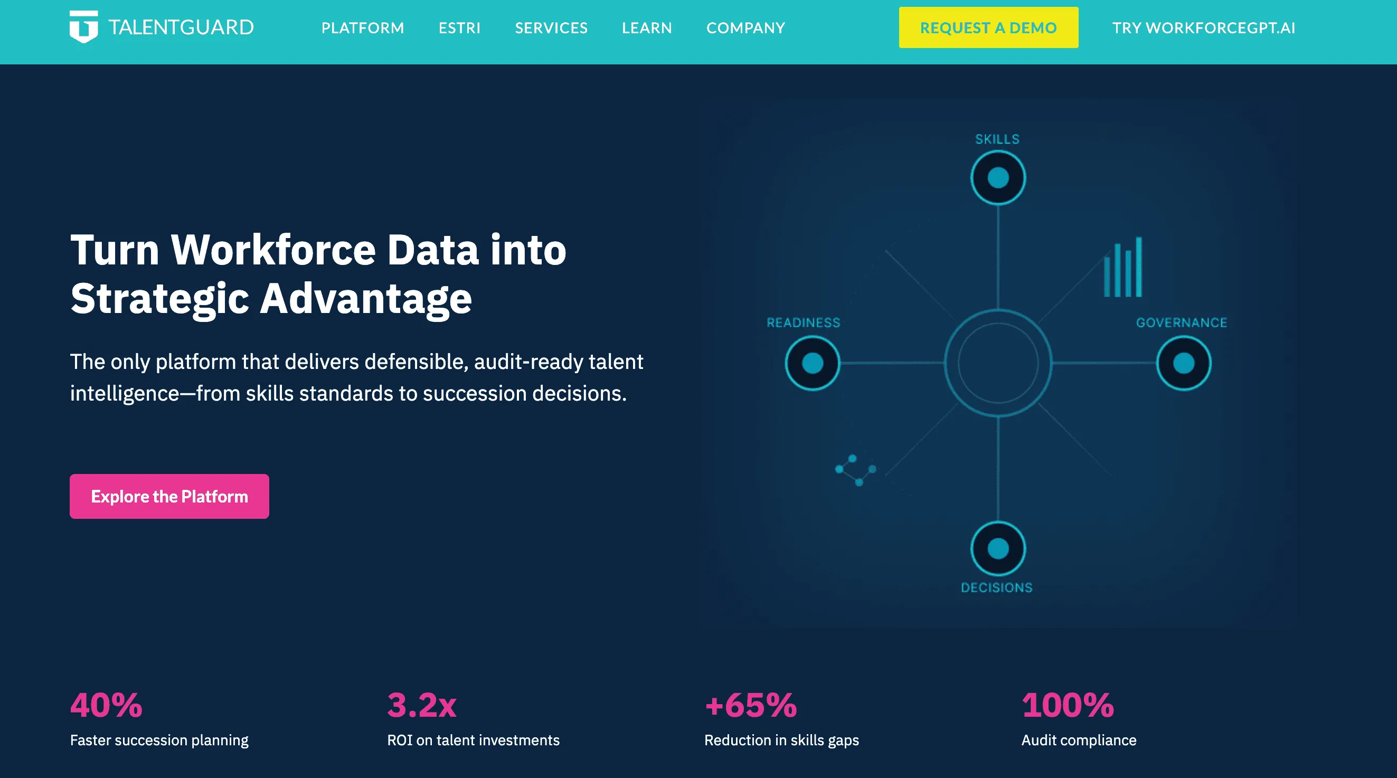Click the Explore the Platform button
The image size is (1397, 778).
169,496
